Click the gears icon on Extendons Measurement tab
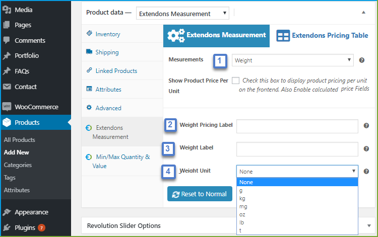378x237 pixels. pos(176,36)
